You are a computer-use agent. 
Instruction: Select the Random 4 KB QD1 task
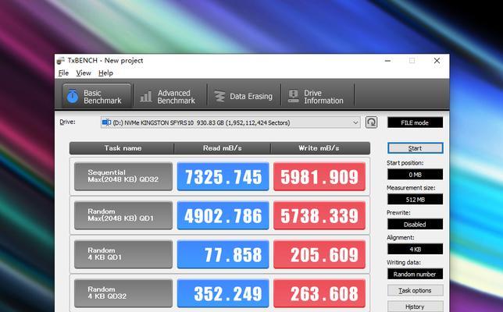click(123, 254)
